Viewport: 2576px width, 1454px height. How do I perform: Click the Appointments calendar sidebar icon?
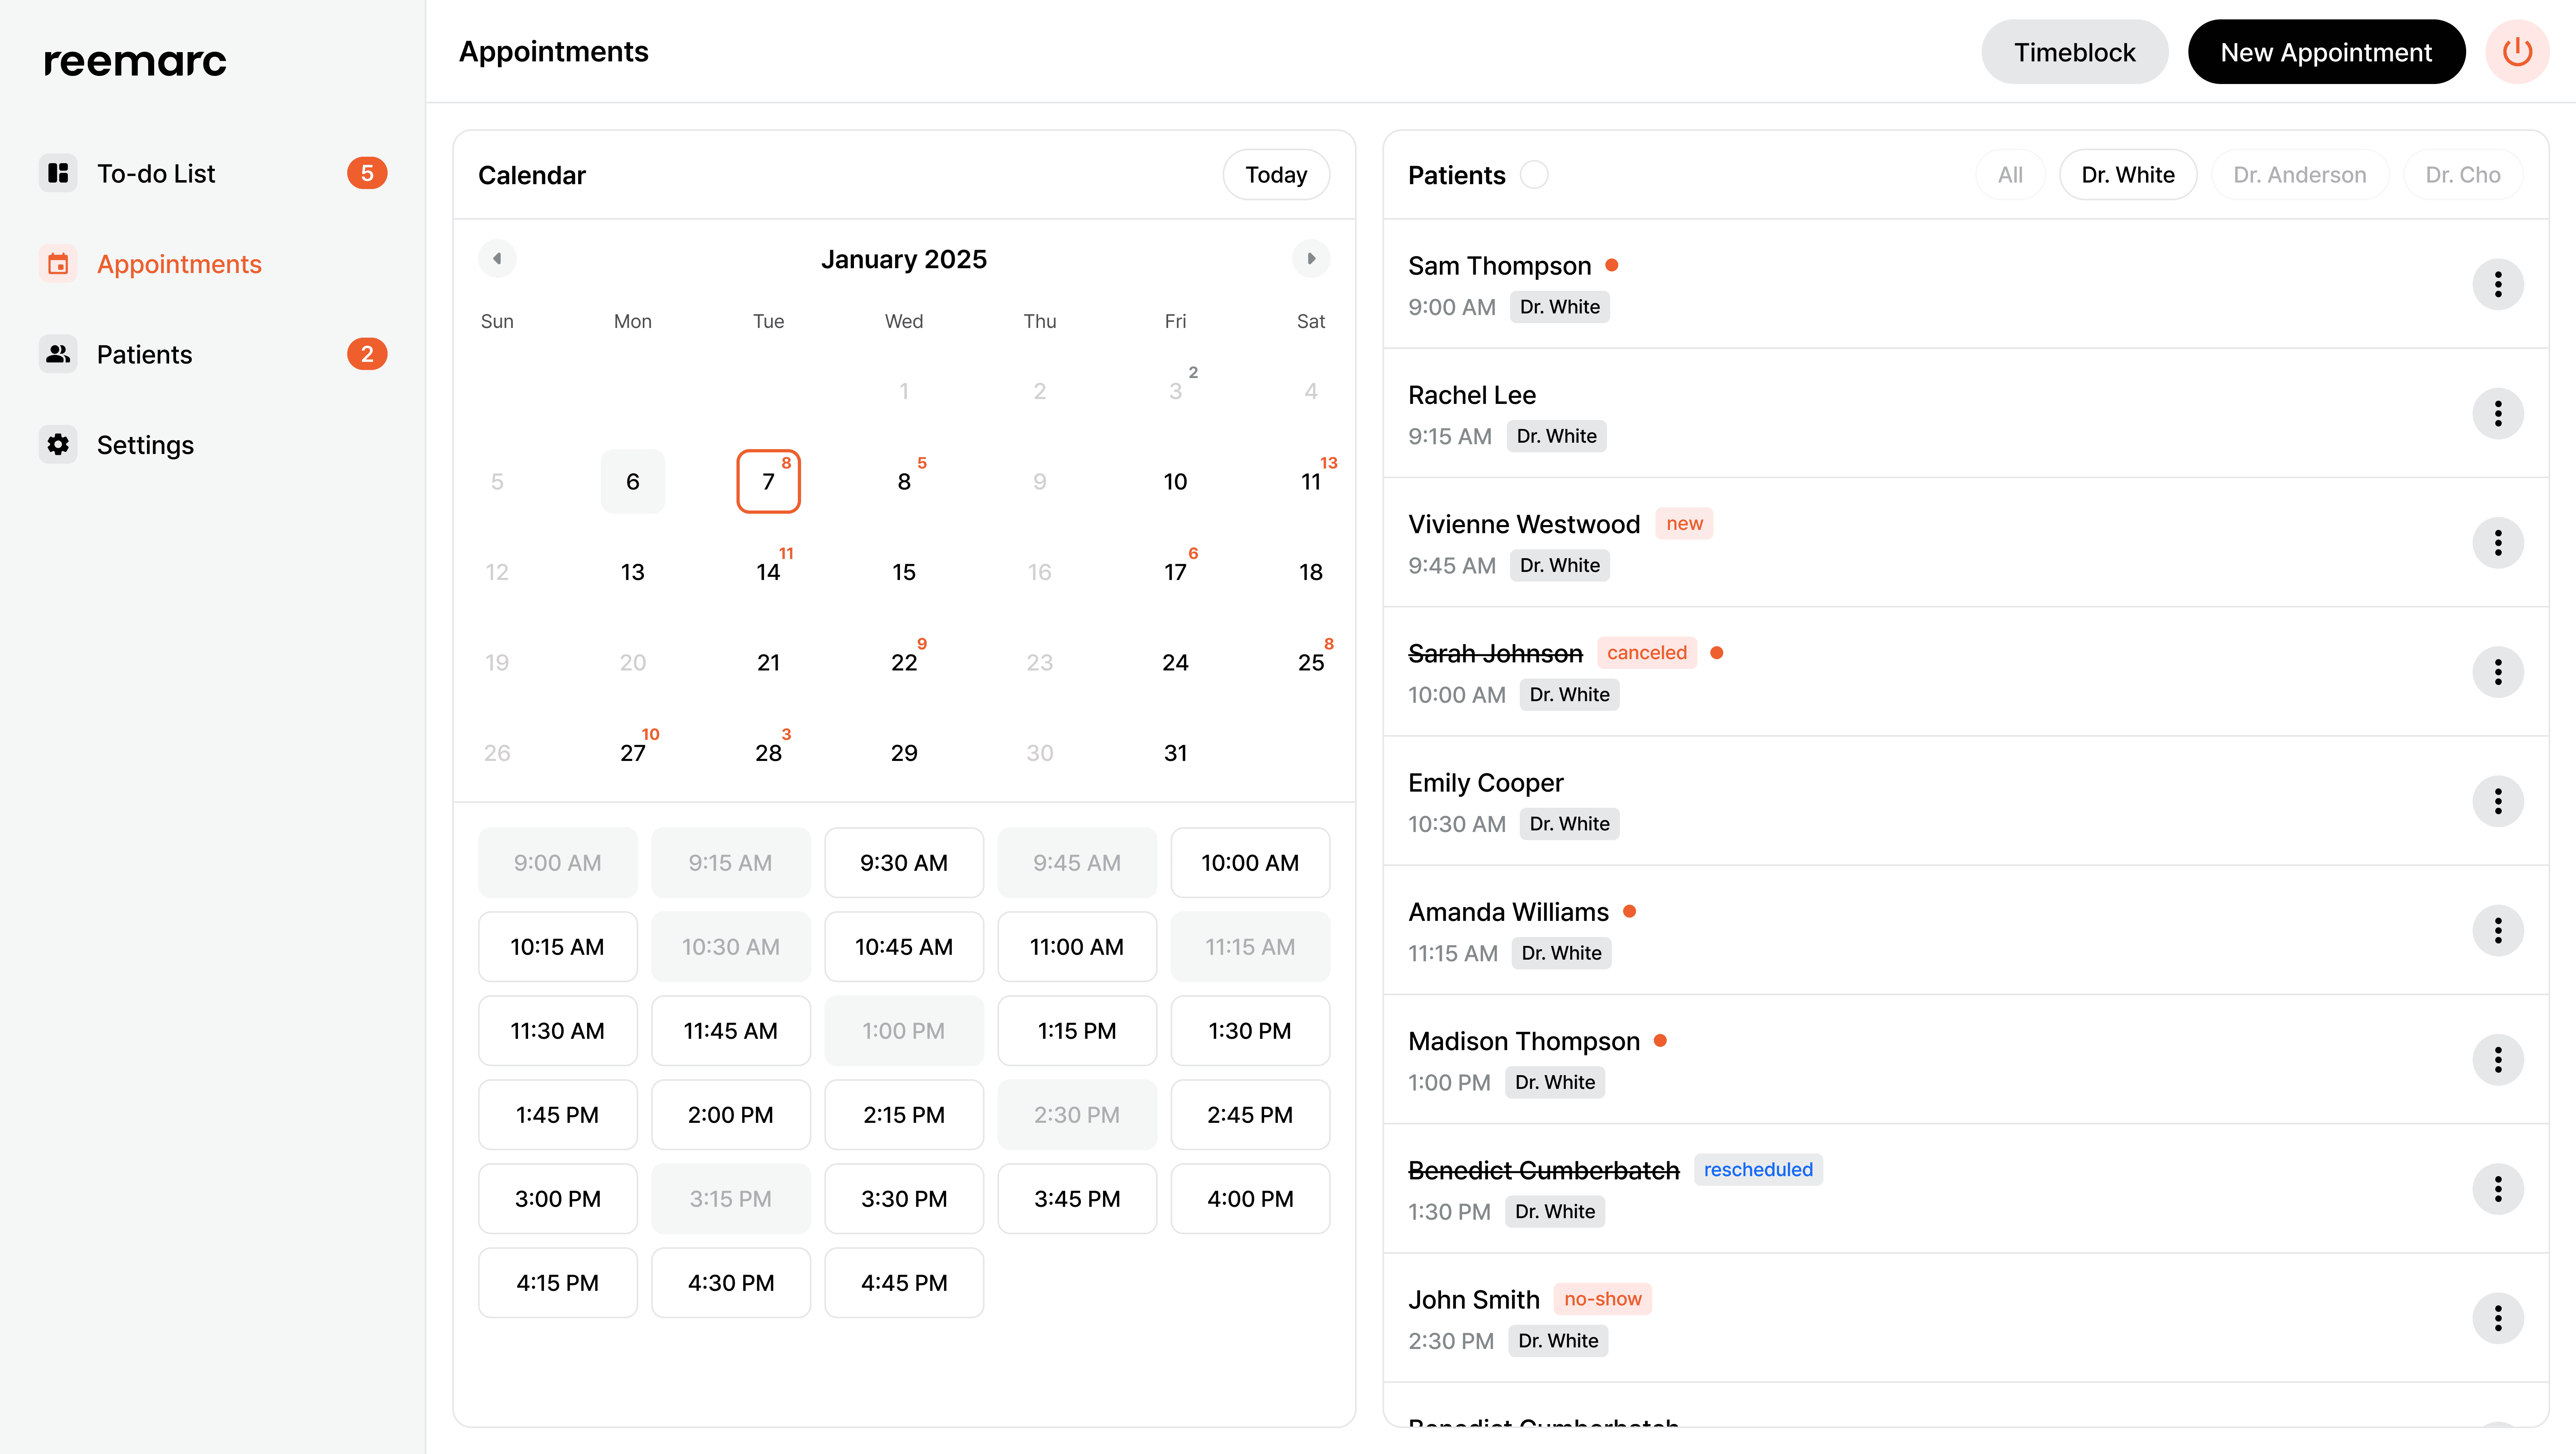point(58,264)
